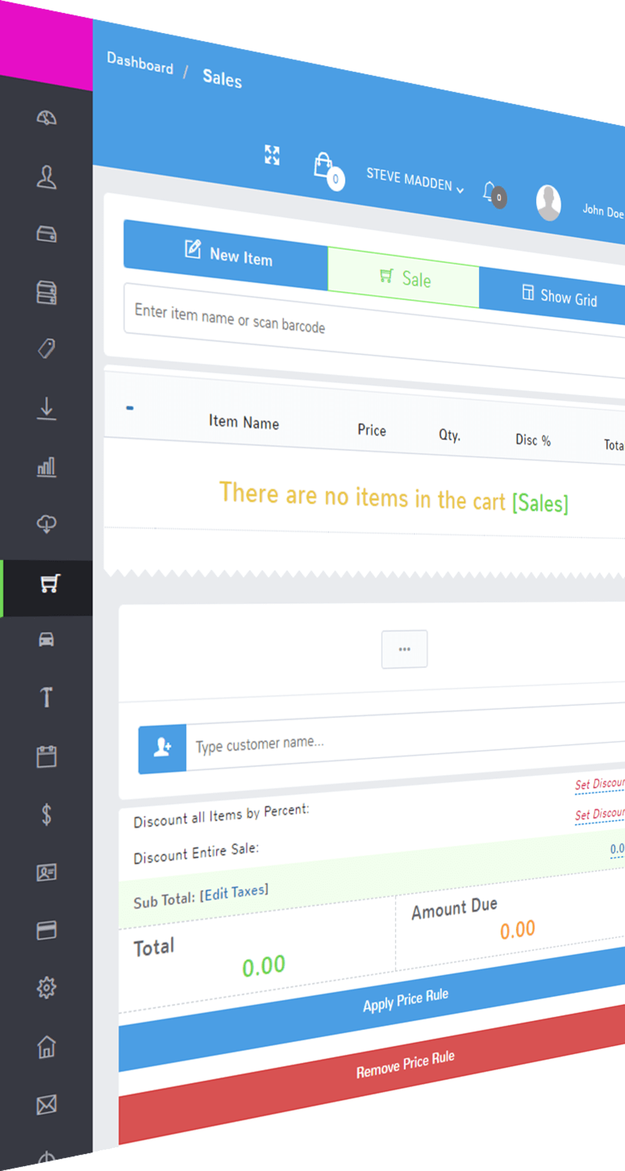
Task: Open the customers person icon in sidebar
Action: click(x=46, y=177)
